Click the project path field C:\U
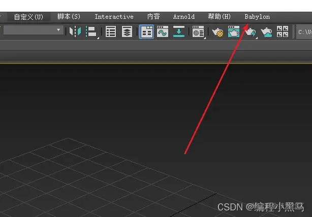This screenshot has width=312, height=217. coord(304,32)
